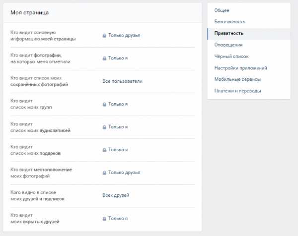Open "Только я" value for hidden friends
Viewport: 298px width, 236px height.
click(118, 218)
